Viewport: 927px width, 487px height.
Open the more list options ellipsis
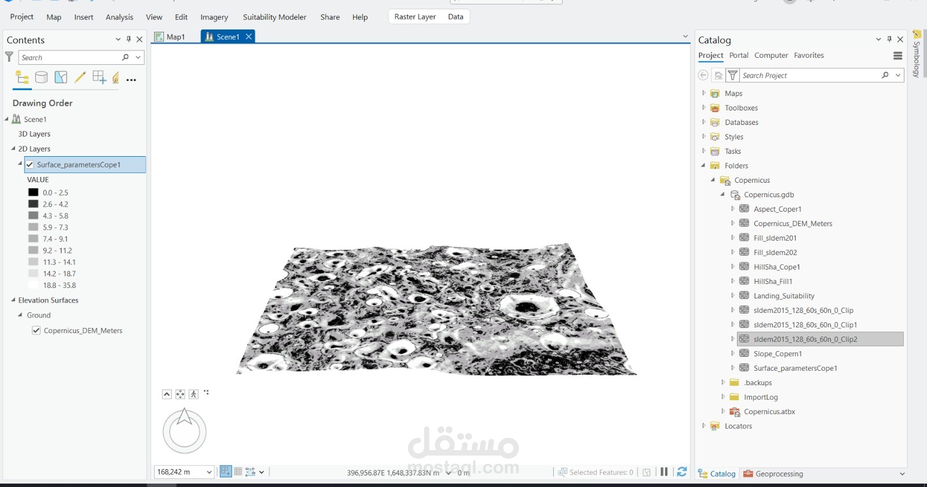tap(132, 80)
